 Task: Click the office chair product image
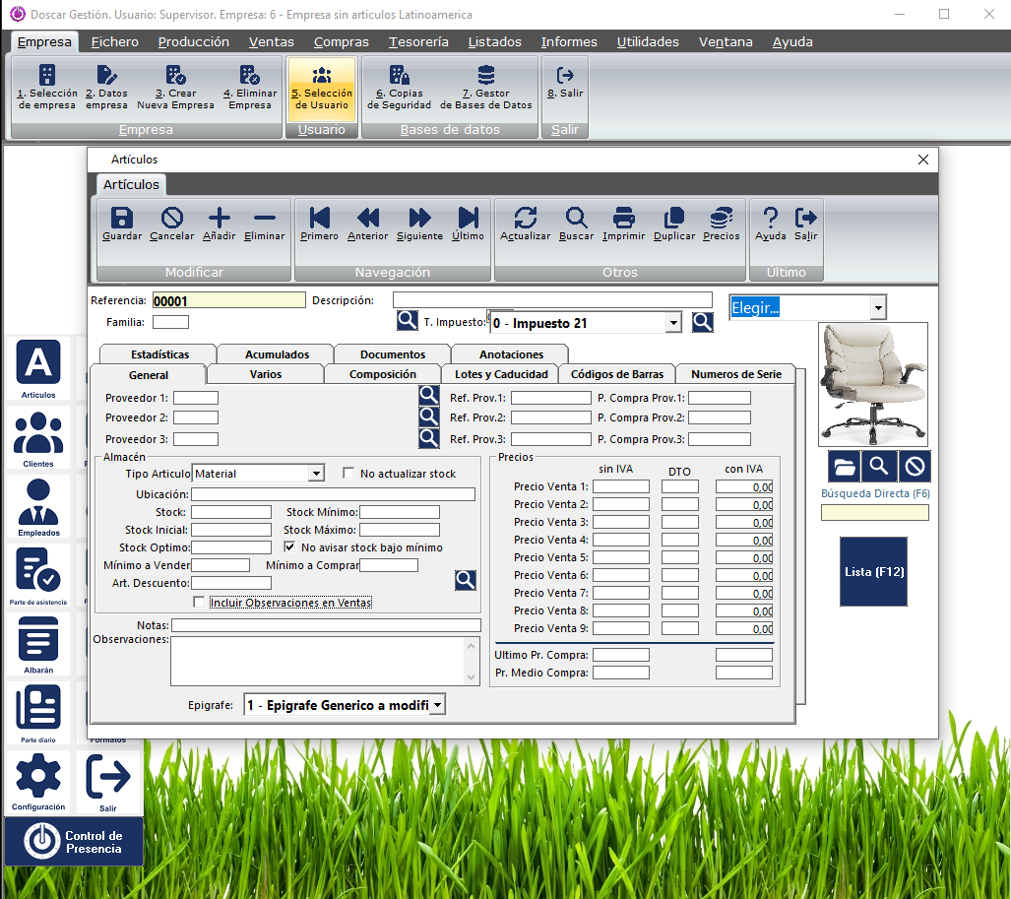(x=872, y=384)
